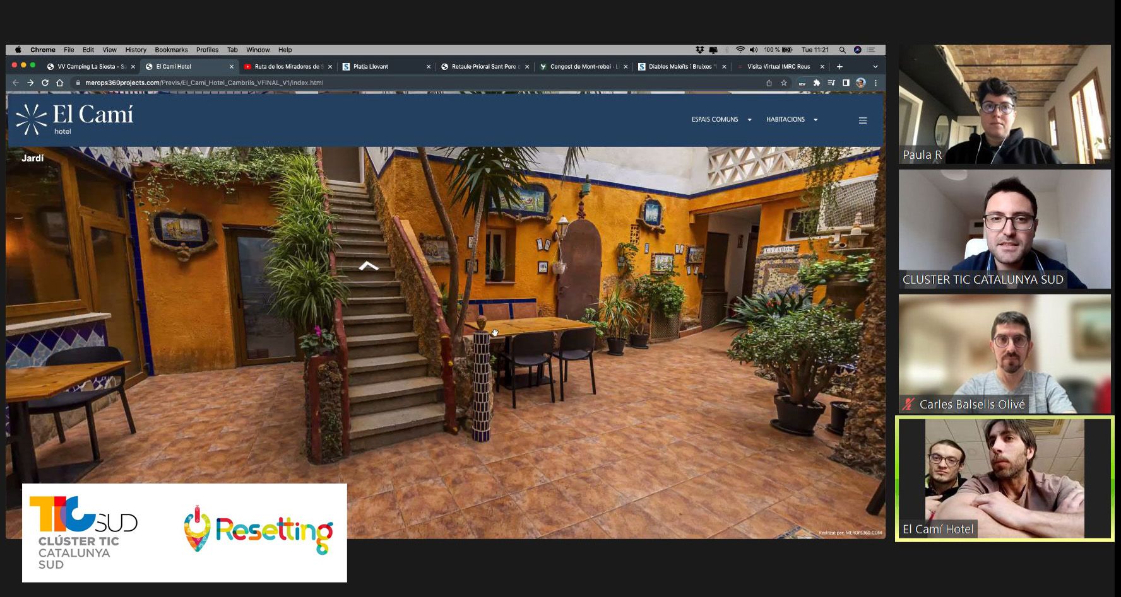Click the clock showing Tue 11:21

(815, 50)
